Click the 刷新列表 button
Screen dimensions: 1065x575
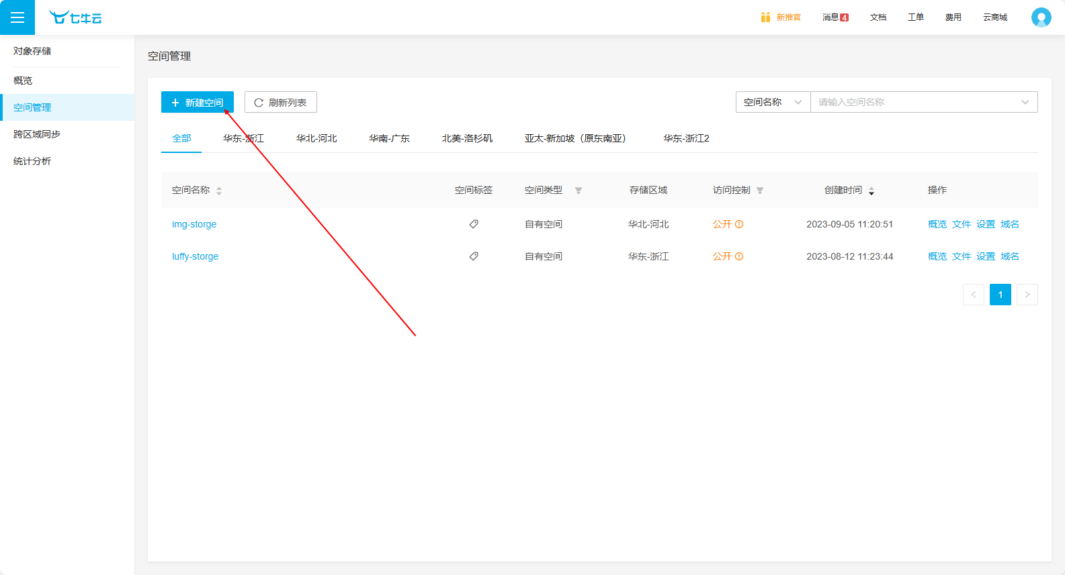(x=281, y=102)
